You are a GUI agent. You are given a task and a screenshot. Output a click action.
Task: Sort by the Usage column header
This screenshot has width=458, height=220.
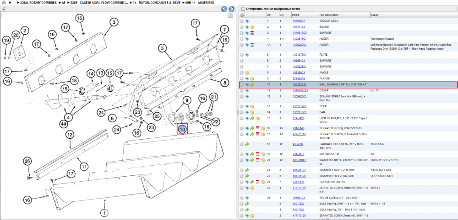[374, 15]
